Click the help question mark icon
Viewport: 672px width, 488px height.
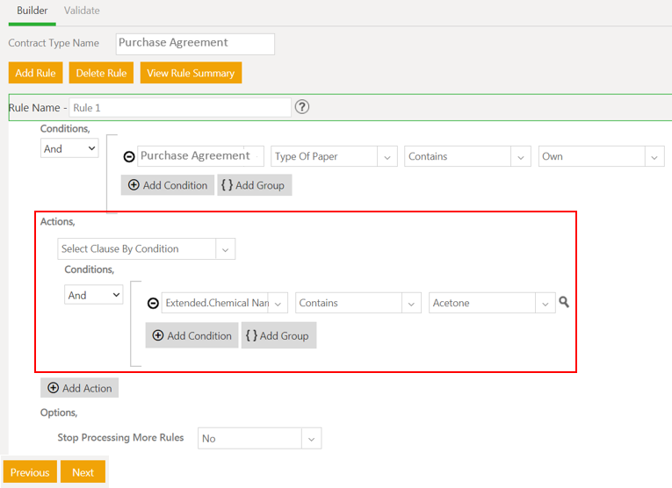click(302, 107)
